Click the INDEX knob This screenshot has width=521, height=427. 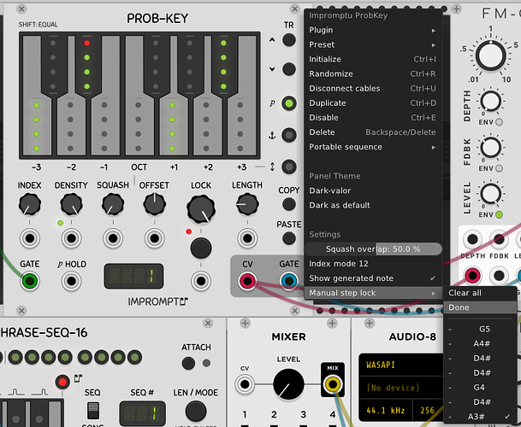coord(30,204)
